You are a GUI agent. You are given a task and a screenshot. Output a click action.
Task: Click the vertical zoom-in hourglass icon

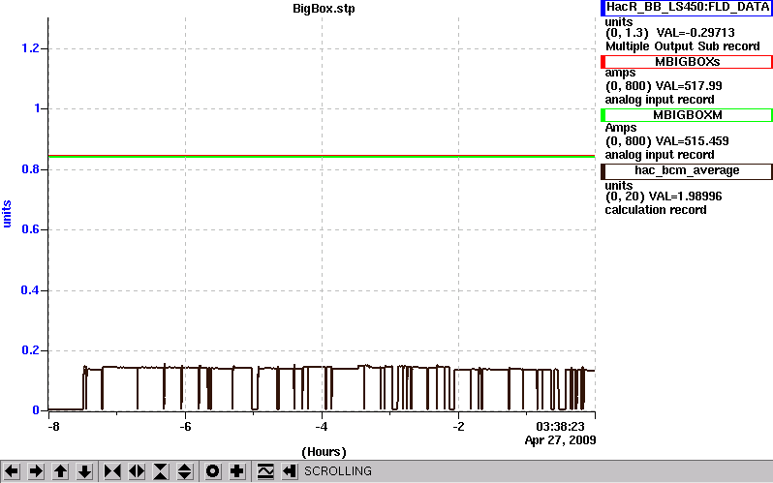click(x=161, y=471)
